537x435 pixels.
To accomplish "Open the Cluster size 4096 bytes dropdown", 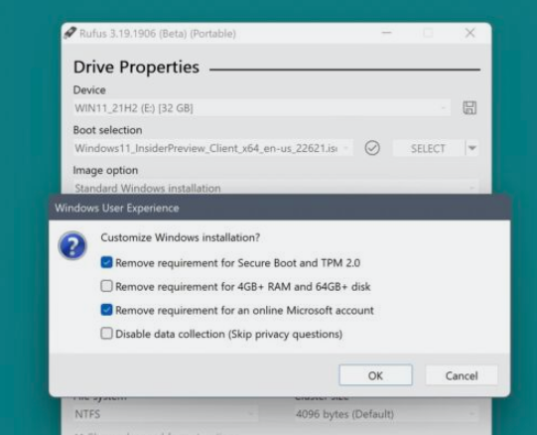I will [387, 414].
